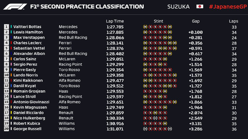Click the team color bar beside Max Verstappen
Image resolution: width=248 pixels, height=139 pixels.
(x=11, y=38)
